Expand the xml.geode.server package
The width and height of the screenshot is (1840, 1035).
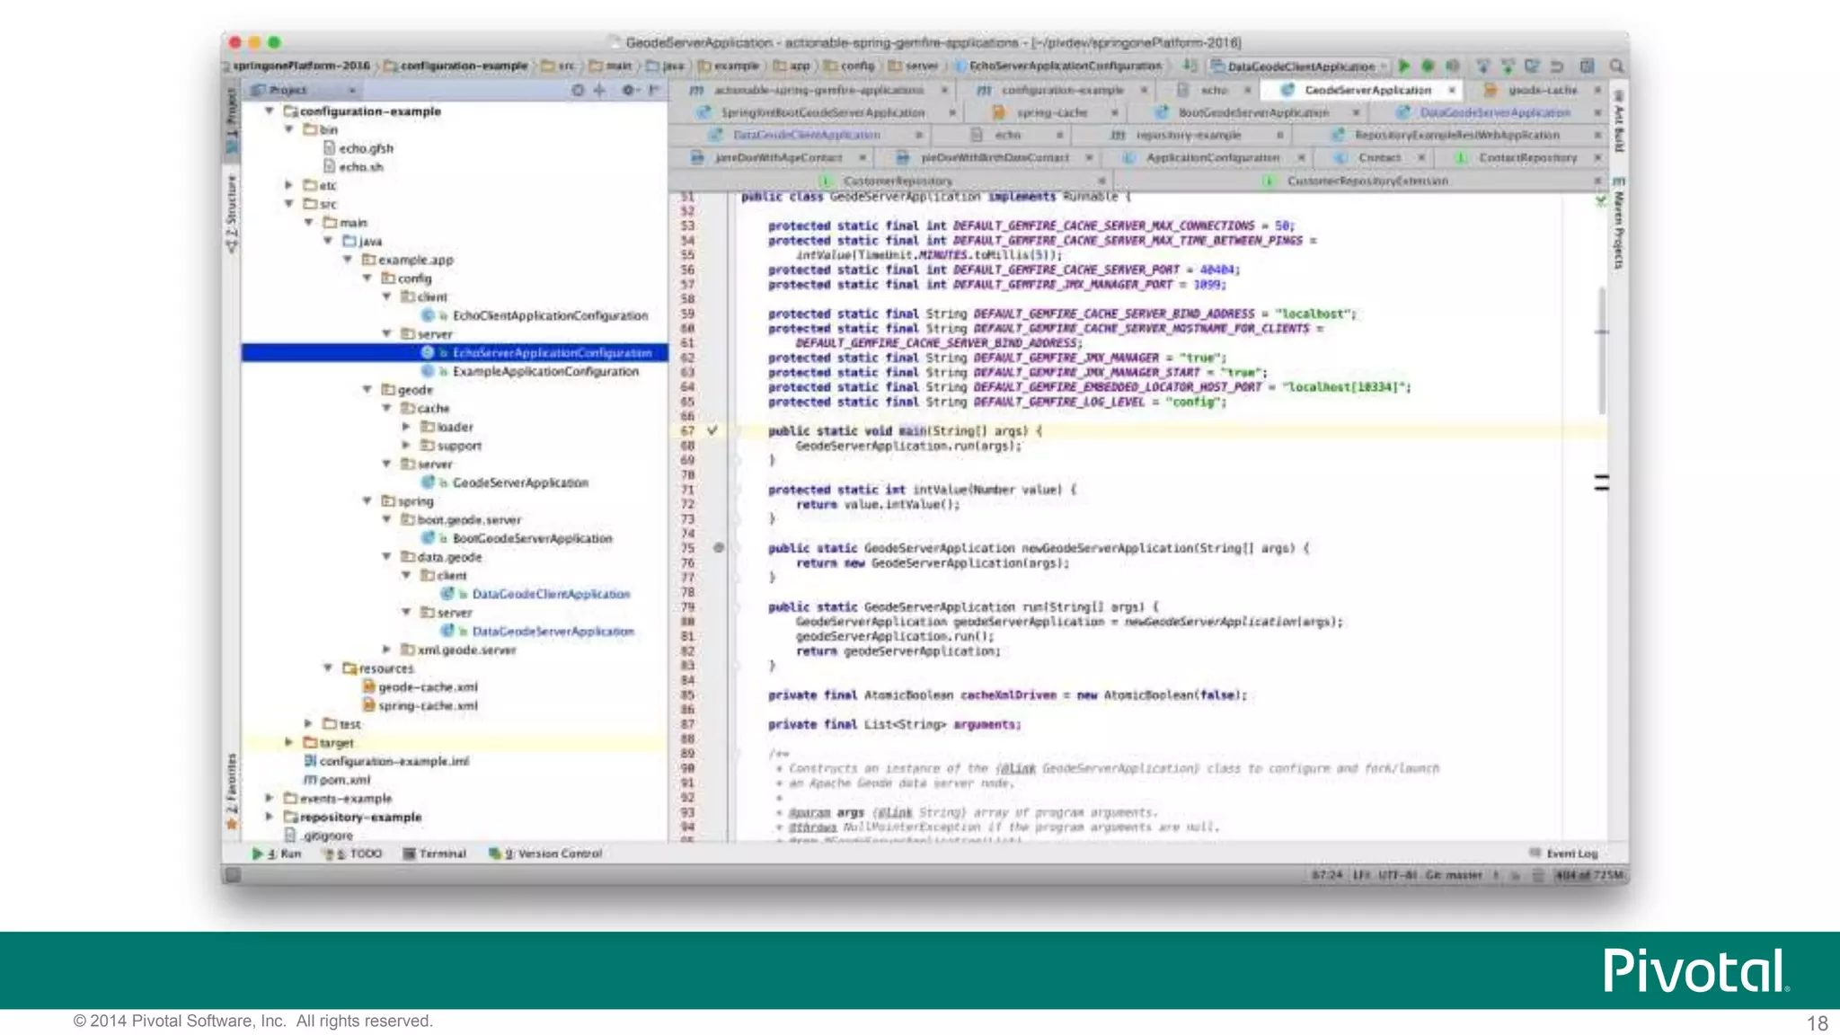tap(387, 649)
